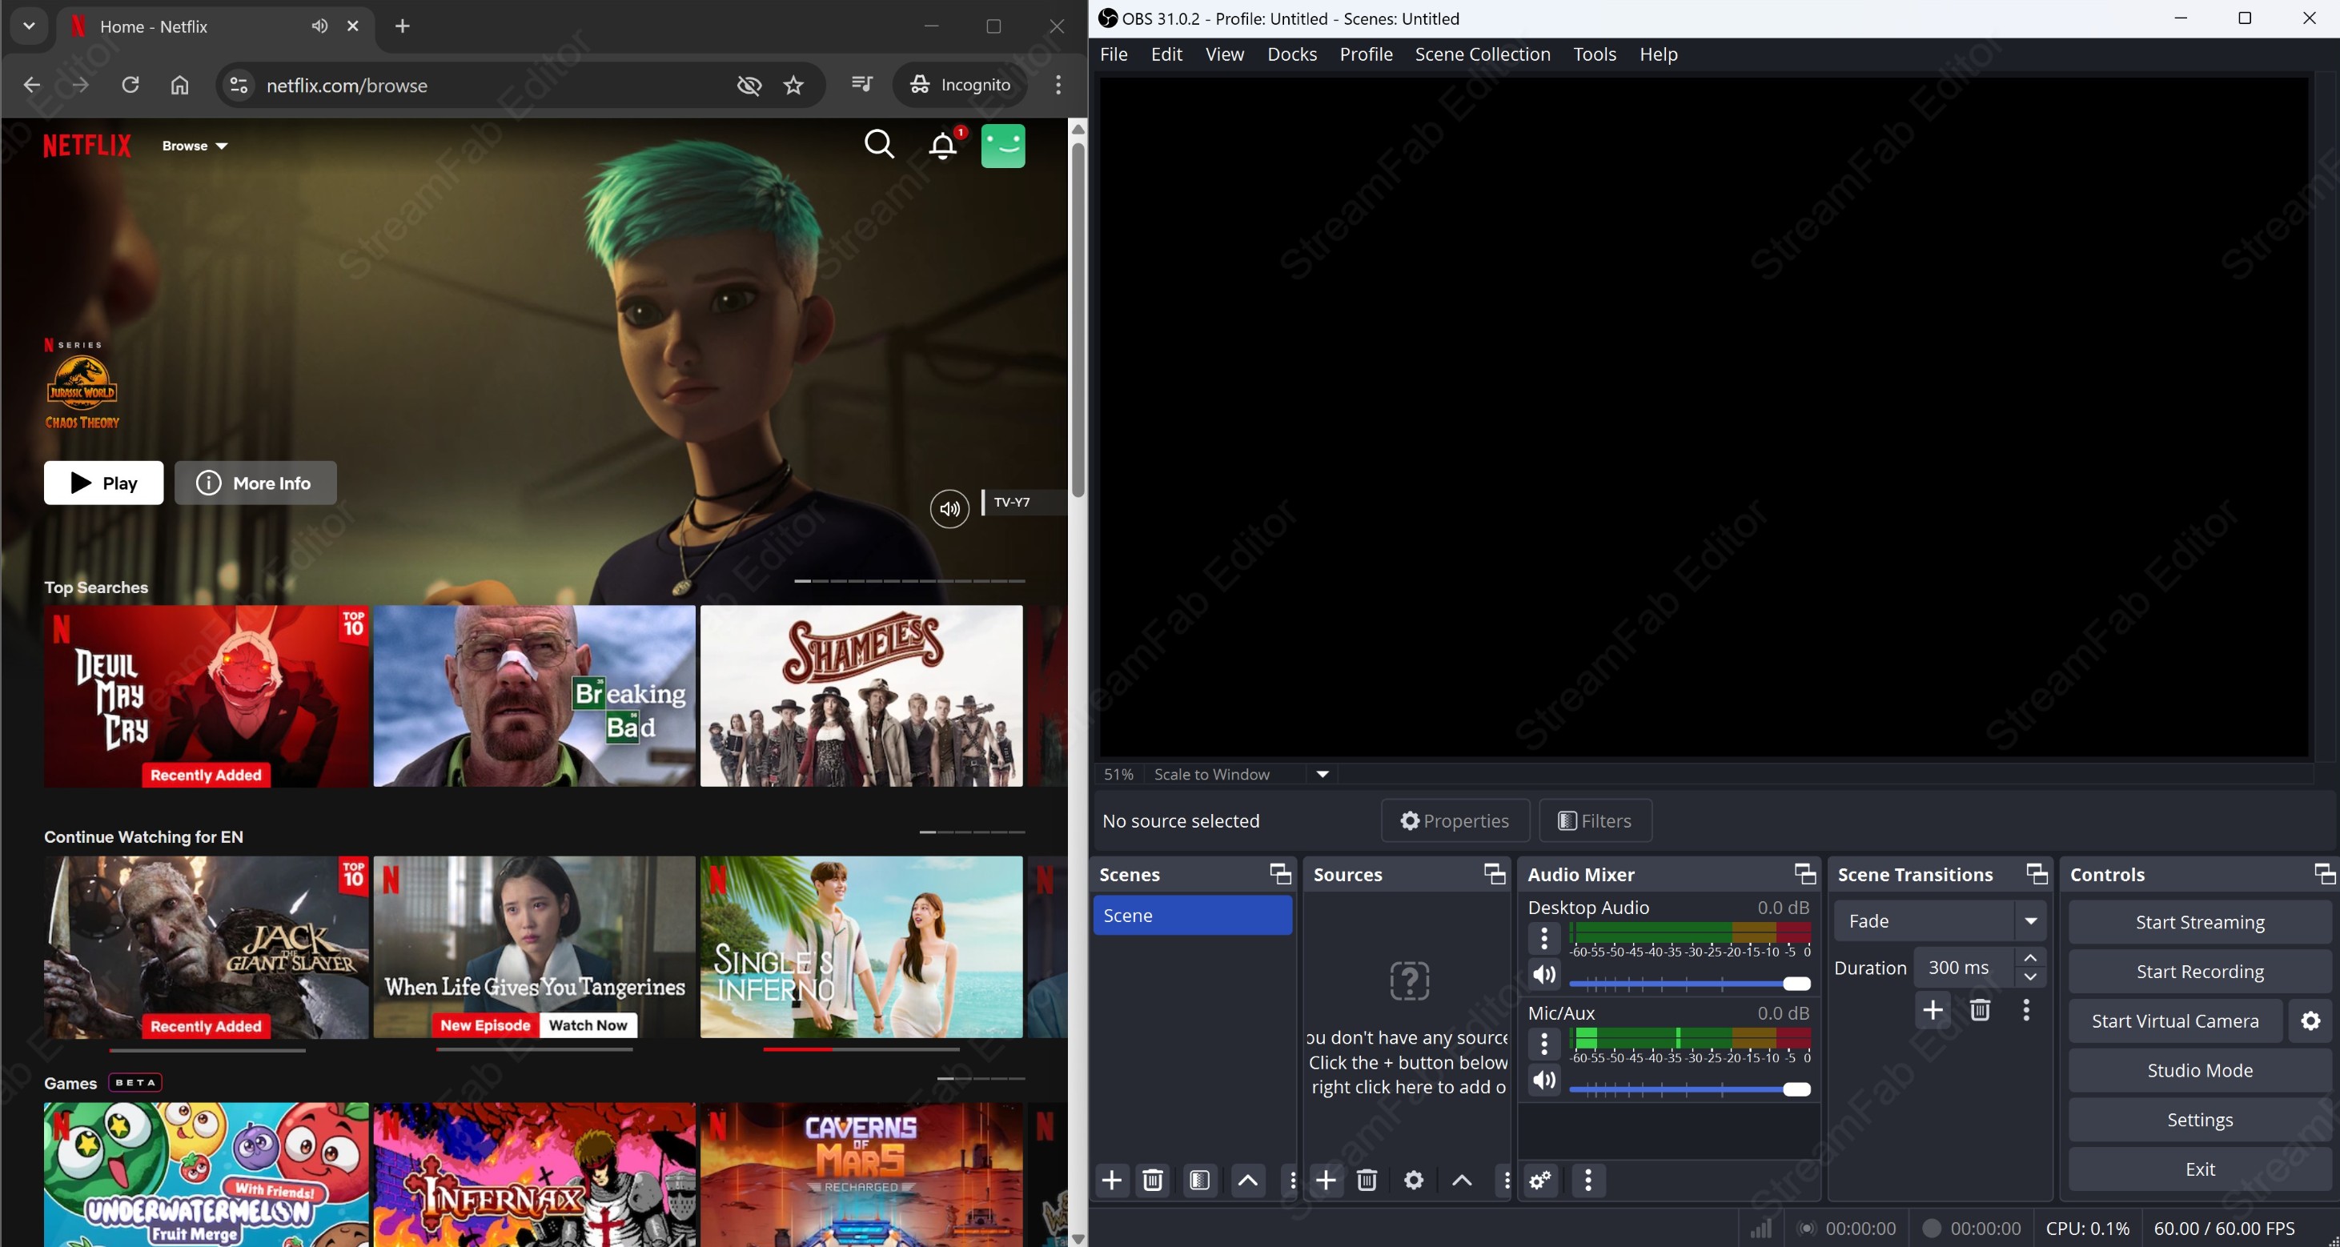Open Scenes toolbar overflow dots
The height and width of the screenshot is (1247, 2340).
1293,1180
